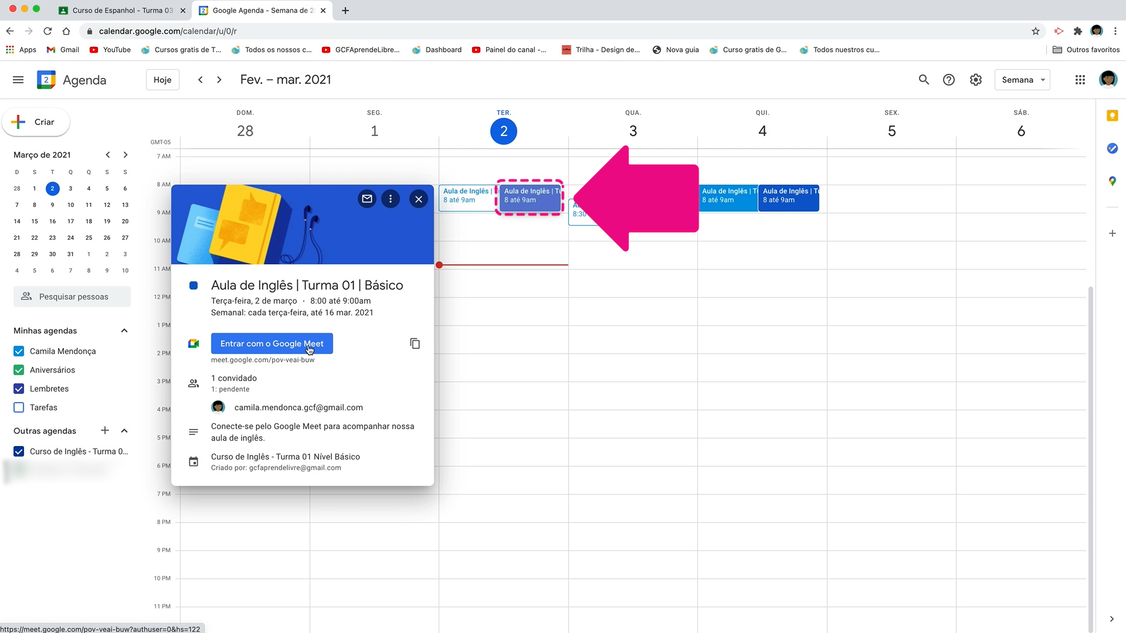Click into Pesquisar pessoas search field
The width and height of the screenshot is (1126, 633).
[72, 297]
